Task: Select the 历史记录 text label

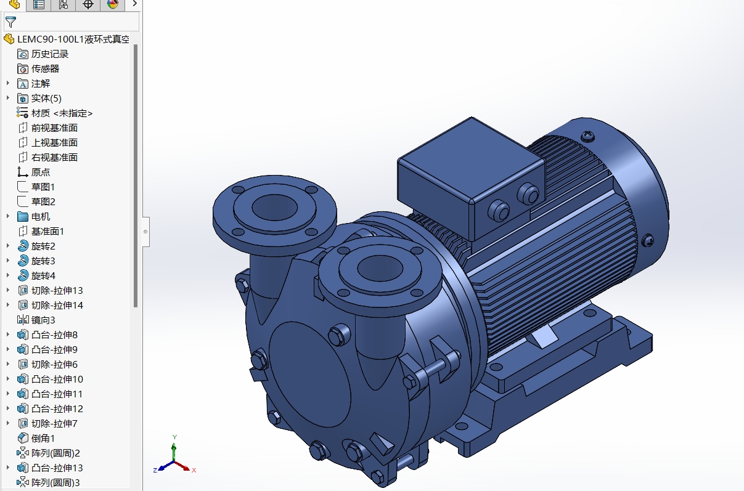Action: [x=50, y=54]
